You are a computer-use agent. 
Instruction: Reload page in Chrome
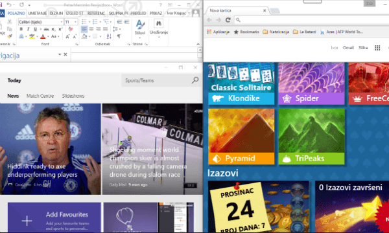228,20
